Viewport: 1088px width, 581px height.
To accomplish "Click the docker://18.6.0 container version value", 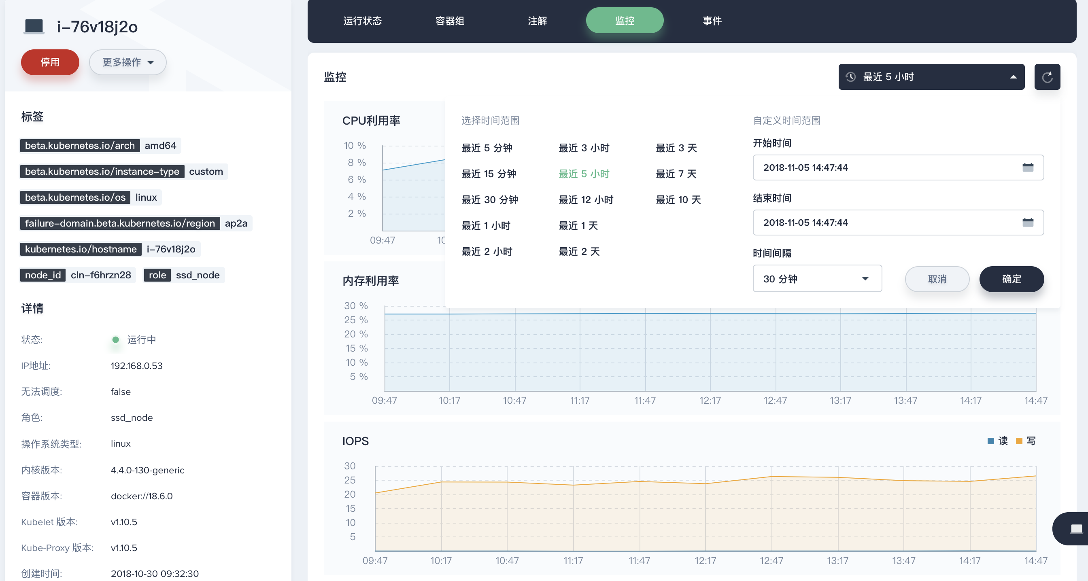I will tap(142, 496).
